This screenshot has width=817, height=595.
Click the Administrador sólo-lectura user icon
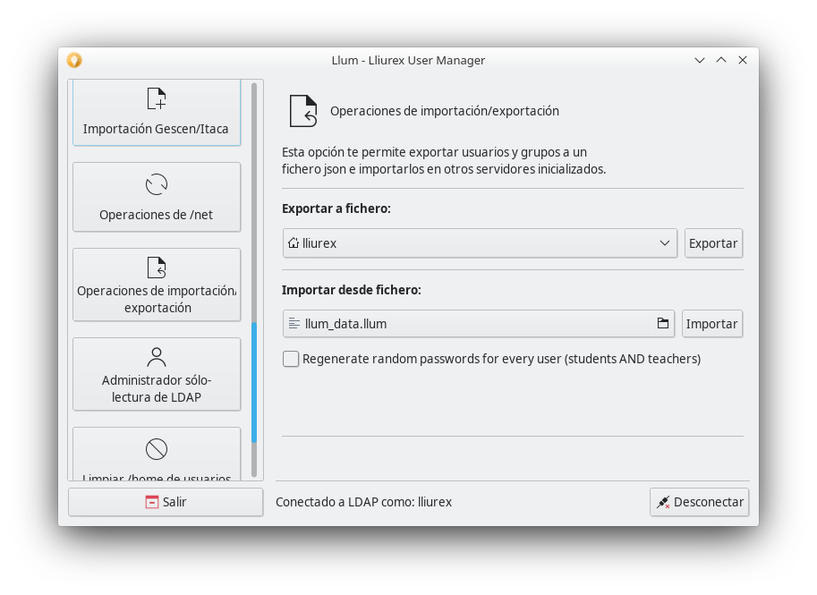click(x=157, y=357)
